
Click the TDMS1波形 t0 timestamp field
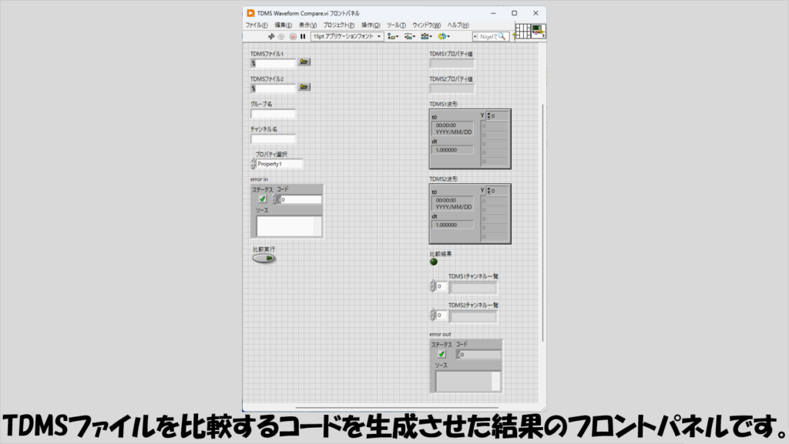(x=453, y=129)
